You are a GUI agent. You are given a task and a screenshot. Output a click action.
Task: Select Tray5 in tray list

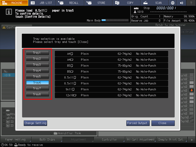[38, 77]
